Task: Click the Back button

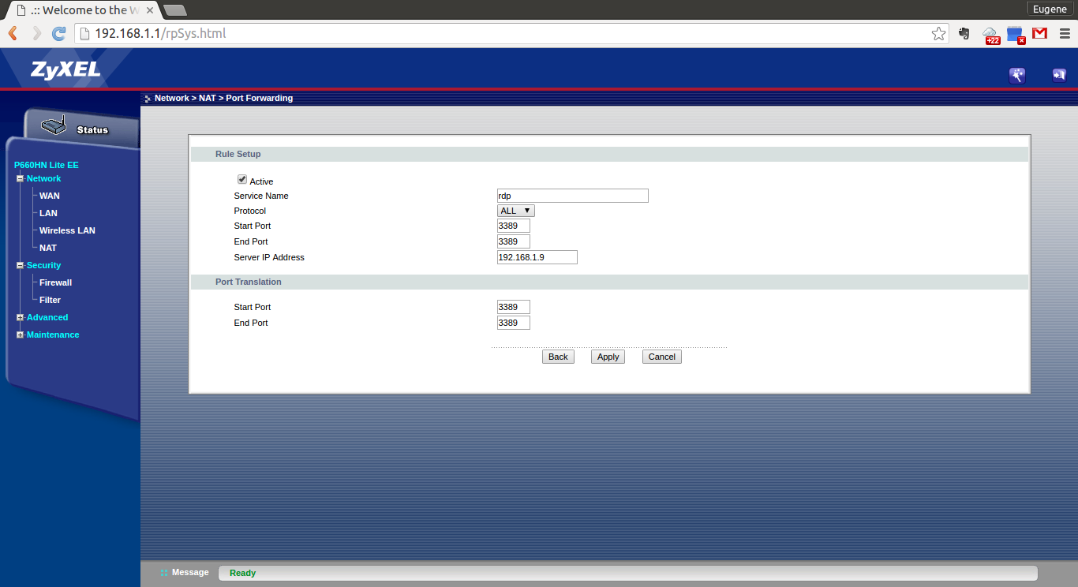Action: [x=558, y=357]
